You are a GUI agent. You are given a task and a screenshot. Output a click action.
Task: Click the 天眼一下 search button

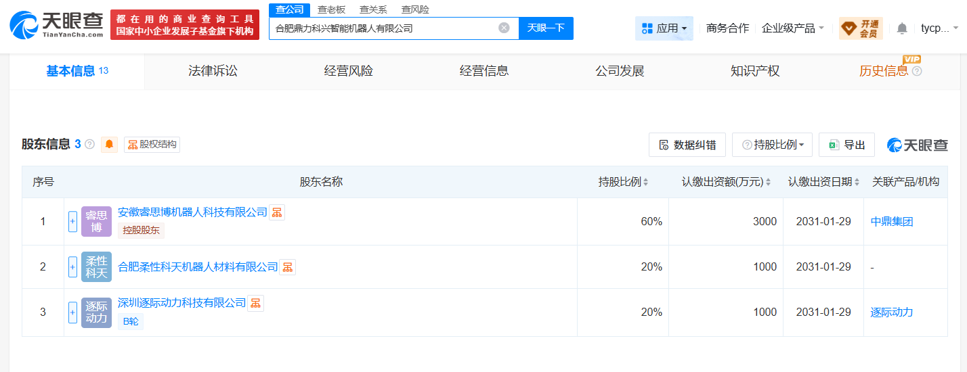click(x=546, y=28)
